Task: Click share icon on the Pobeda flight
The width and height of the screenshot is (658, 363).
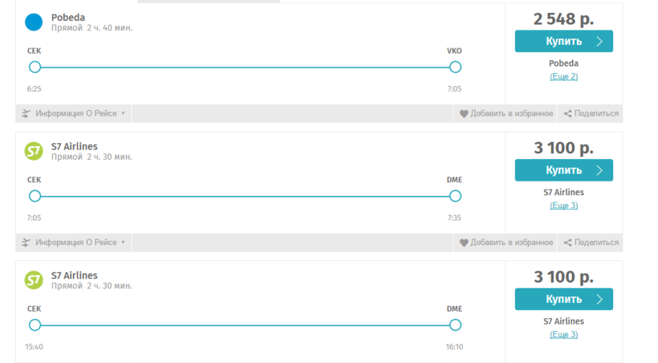Action: click(x=567, y=114)
